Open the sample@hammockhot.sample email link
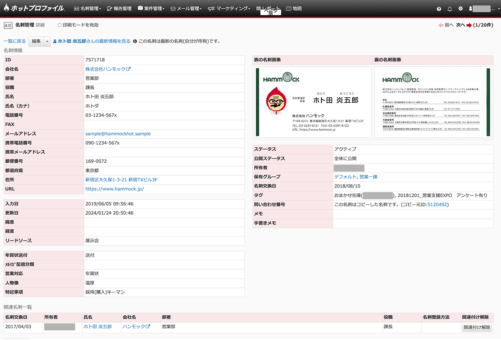This screenshot has height=340, width=501. click(118, 134)
